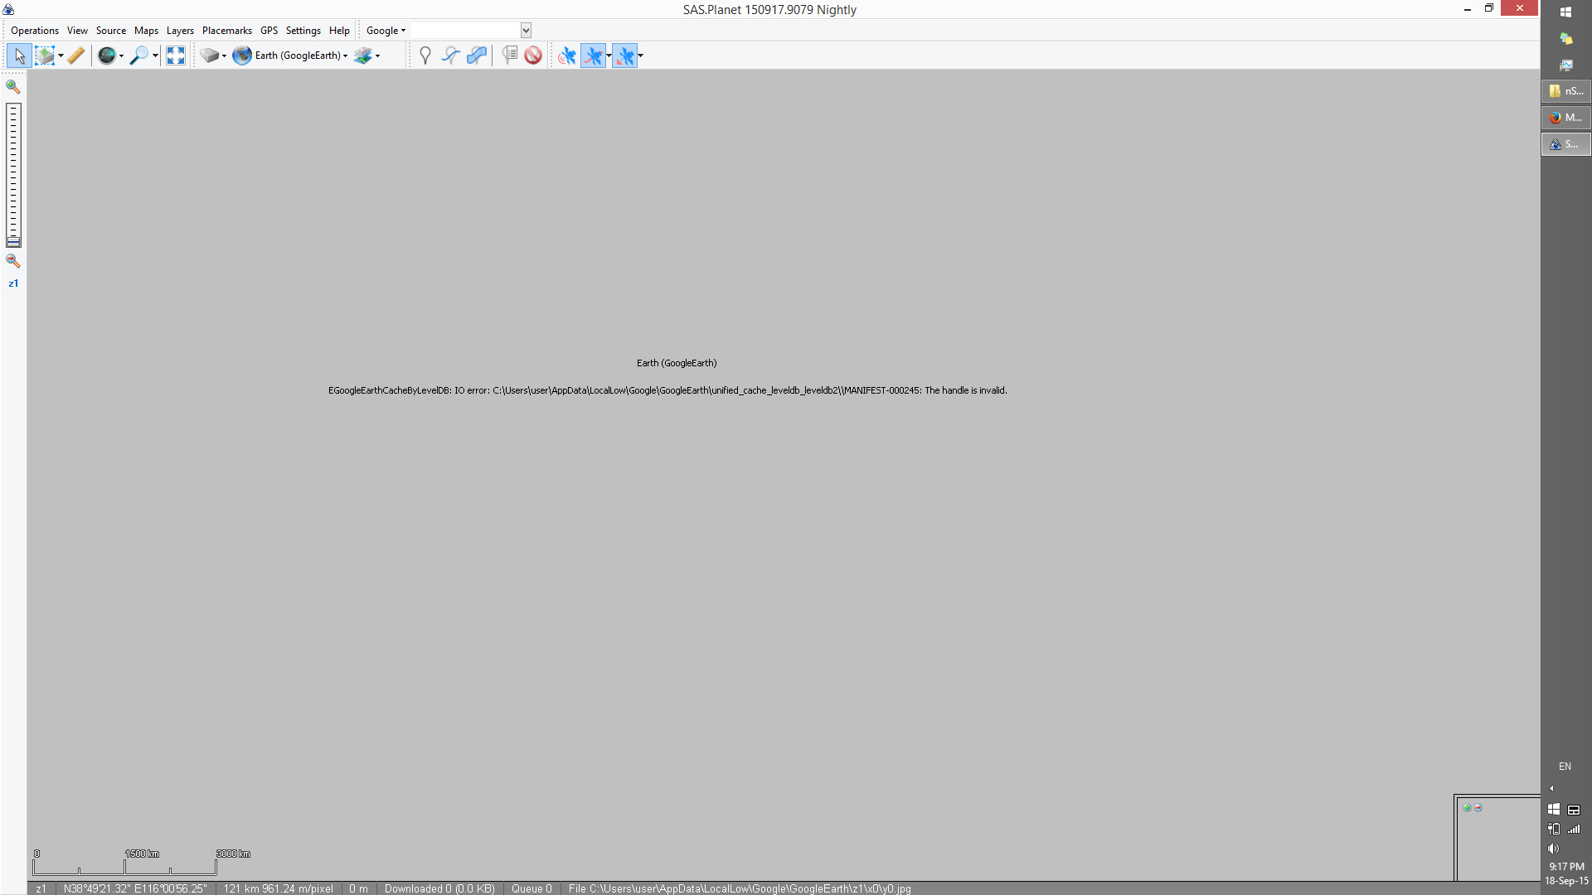Click the add placemark pin icon

pos(425,56)
